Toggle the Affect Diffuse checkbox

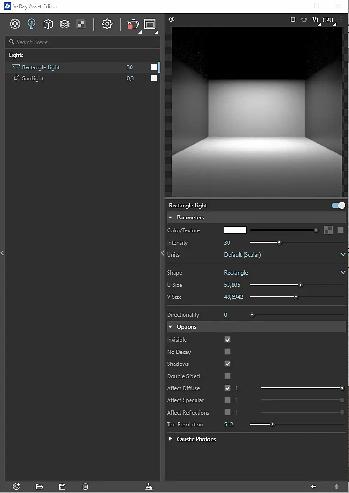click(x=228, y=388)
